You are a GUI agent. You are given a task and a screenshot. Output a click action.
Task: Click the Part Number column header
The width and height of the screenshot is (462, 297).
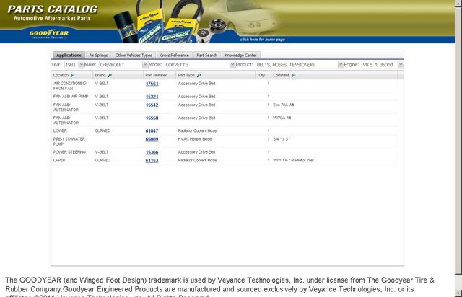pyautogui.click(x=160, y=76)
